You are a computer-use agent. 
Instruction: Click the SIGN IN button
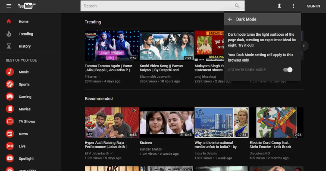tap(313, 6)
